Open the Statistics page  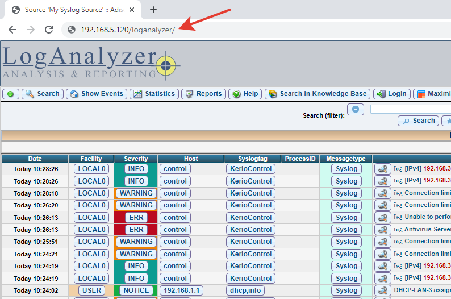(x=154, y=94)
